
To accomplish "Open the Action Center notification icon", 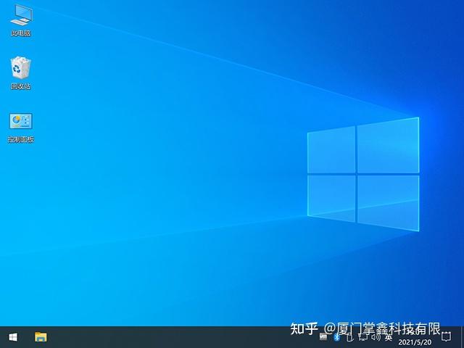I will point(447,336).
